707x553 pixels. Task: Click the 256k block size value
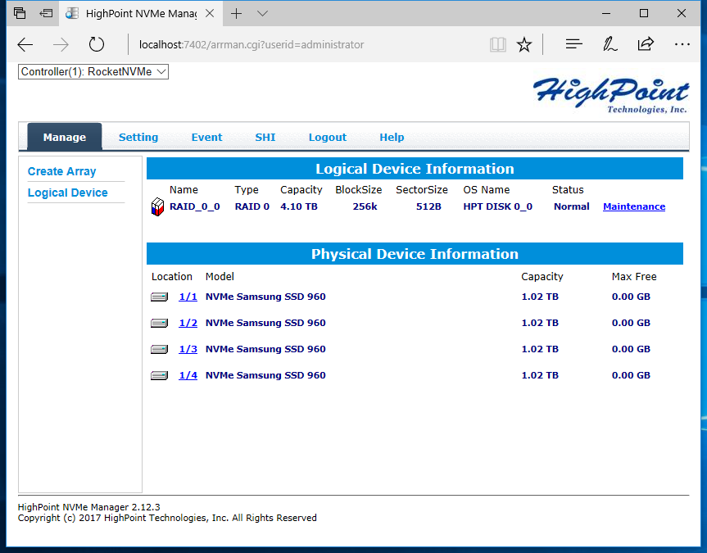(365, 206)
